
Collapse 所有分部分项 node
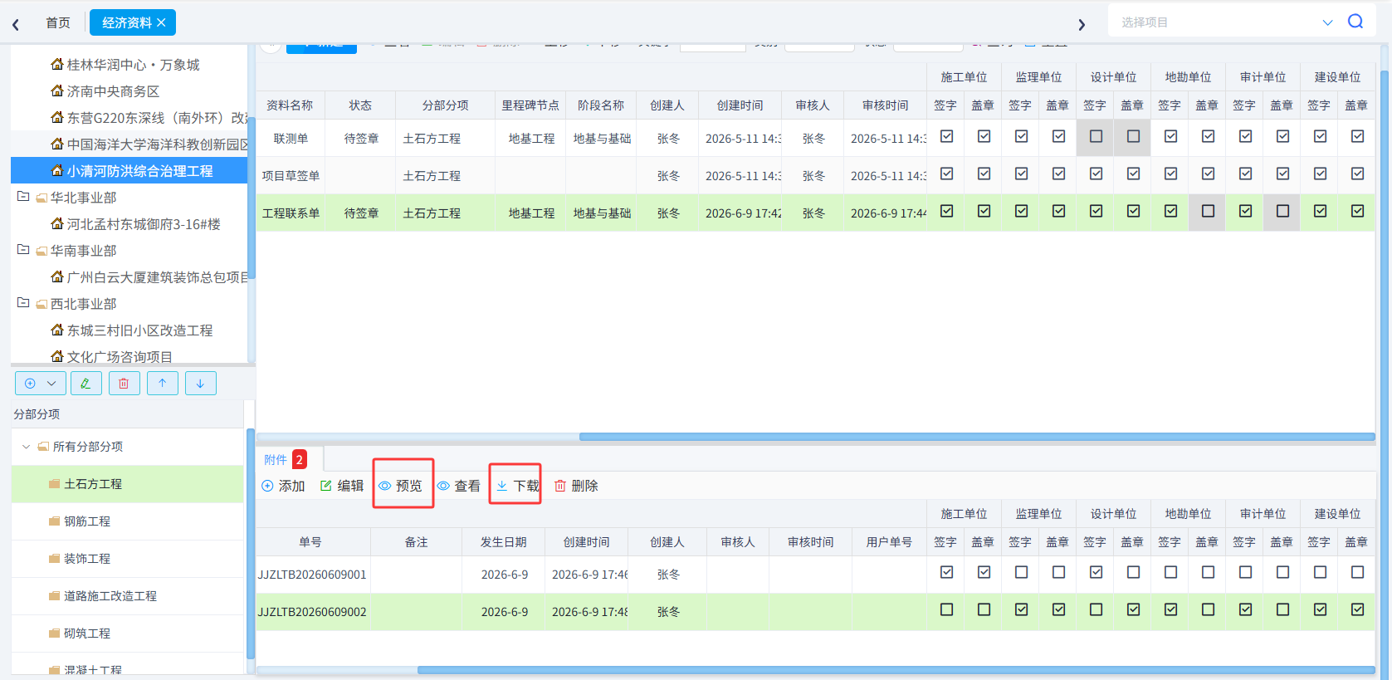click(x=26, y=447)
